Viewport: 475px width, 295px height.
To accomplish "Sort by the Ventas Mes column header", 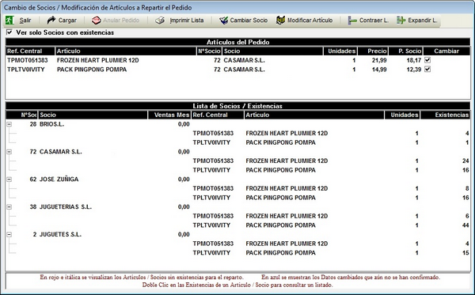I will (169, 115).
